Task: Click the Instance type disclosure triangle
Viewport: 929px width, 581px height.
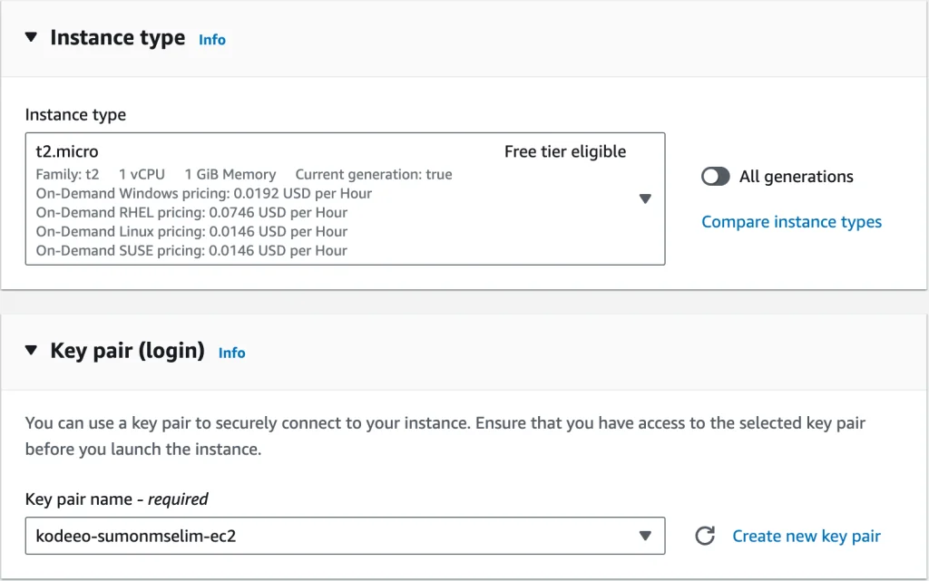Action: [31, 37]
